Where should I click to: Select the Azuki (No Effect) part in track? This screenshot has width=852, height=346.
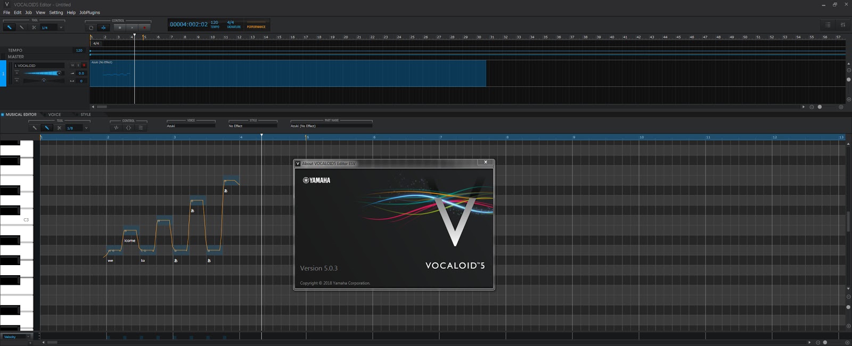(x=288, y=73)
